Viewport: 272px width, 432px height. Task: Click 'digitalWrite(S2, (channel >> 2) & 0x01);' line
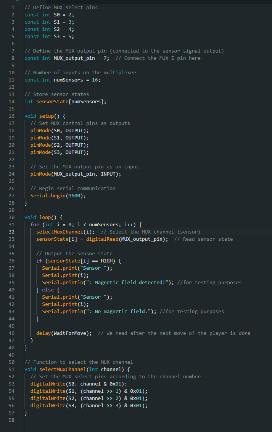(89, 398)
